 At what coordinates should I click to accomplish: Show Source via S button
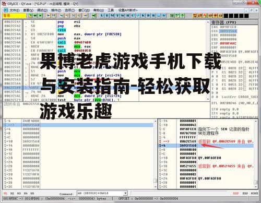(x=164, y=16)
